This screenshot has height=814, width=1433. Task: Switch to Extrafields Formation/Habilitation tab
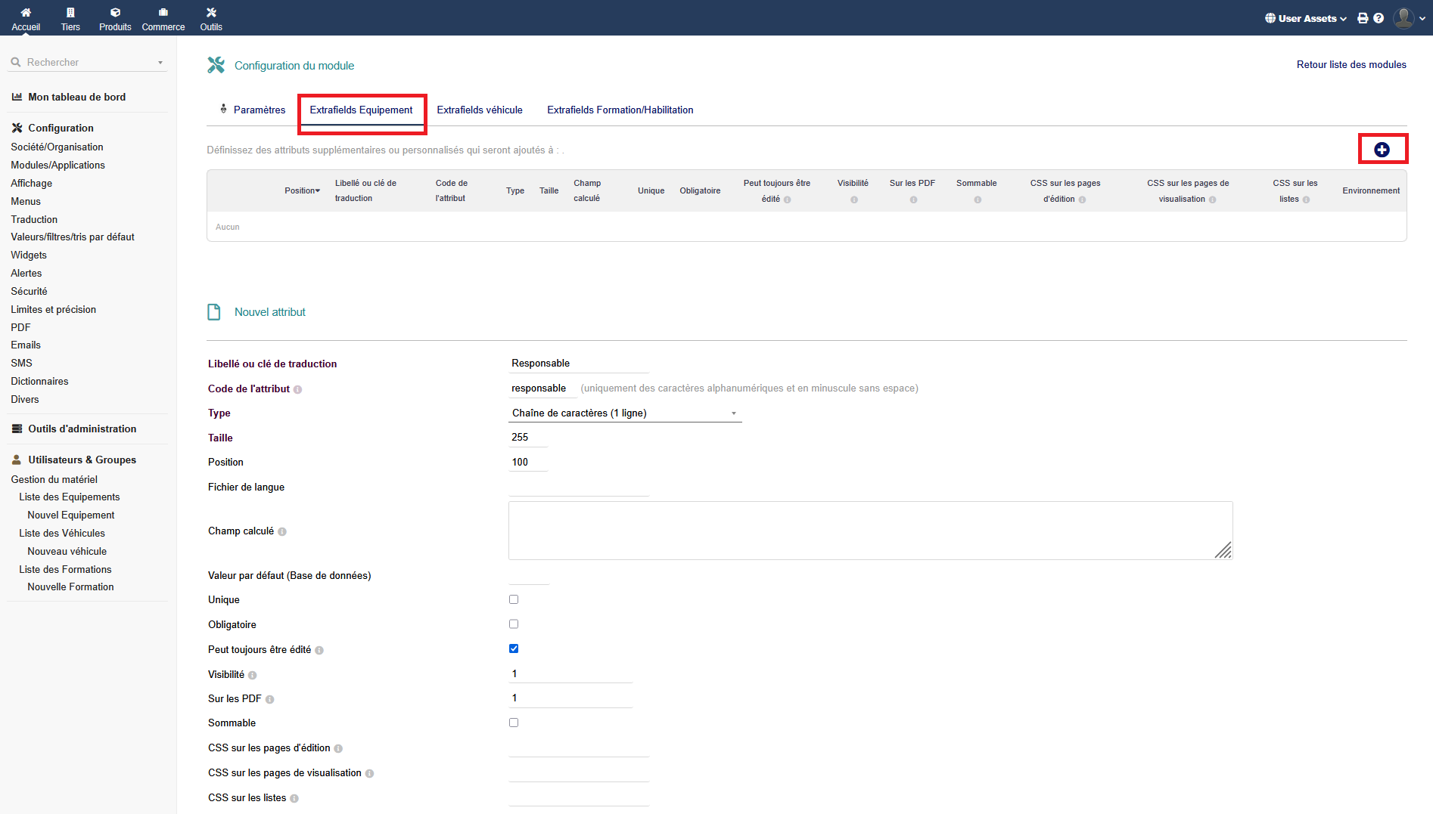(620, 110)
